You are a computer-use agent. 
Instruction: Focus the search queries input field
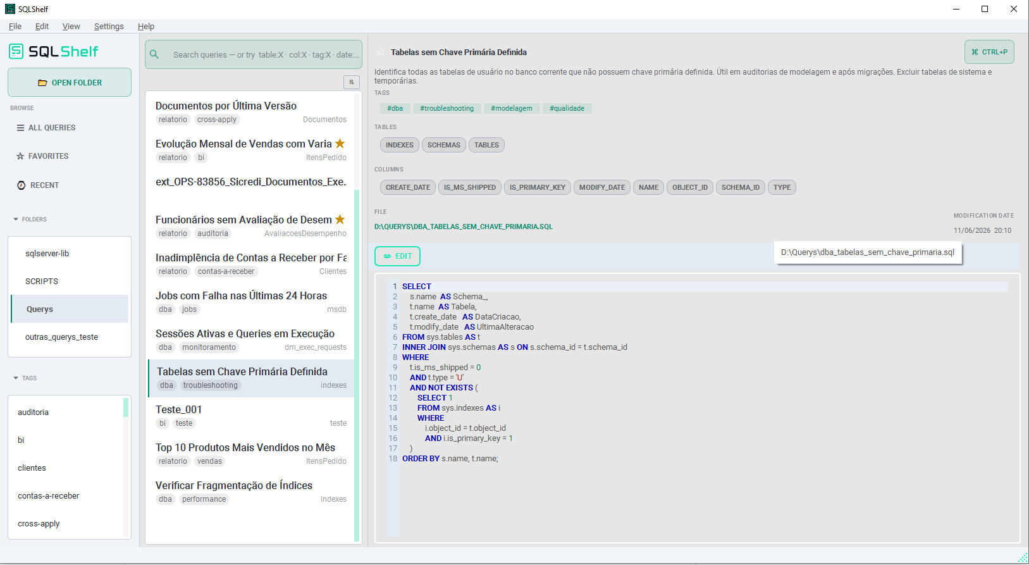[254, 54]
